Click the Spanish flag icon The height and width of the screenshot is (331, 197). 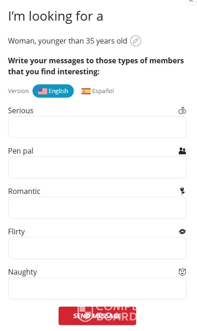(x=86, y=91)
